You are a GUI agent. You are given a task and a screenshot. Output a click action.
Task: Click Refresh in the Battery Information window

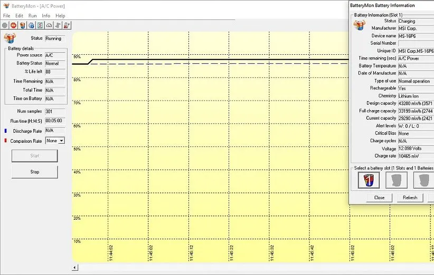410,198
